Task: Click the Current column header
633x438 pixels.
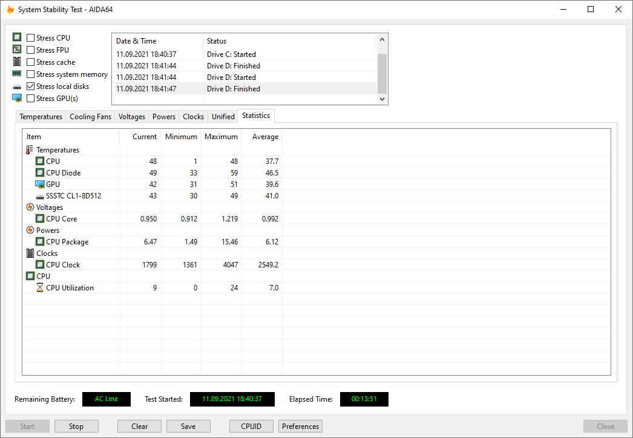Action: click(x=140, y=137)
